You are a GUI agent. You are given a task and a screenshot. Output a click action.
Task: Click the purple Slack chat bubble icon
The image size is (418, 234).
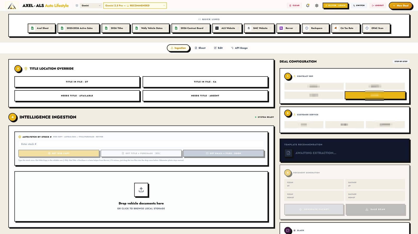(x=288, y=230)
